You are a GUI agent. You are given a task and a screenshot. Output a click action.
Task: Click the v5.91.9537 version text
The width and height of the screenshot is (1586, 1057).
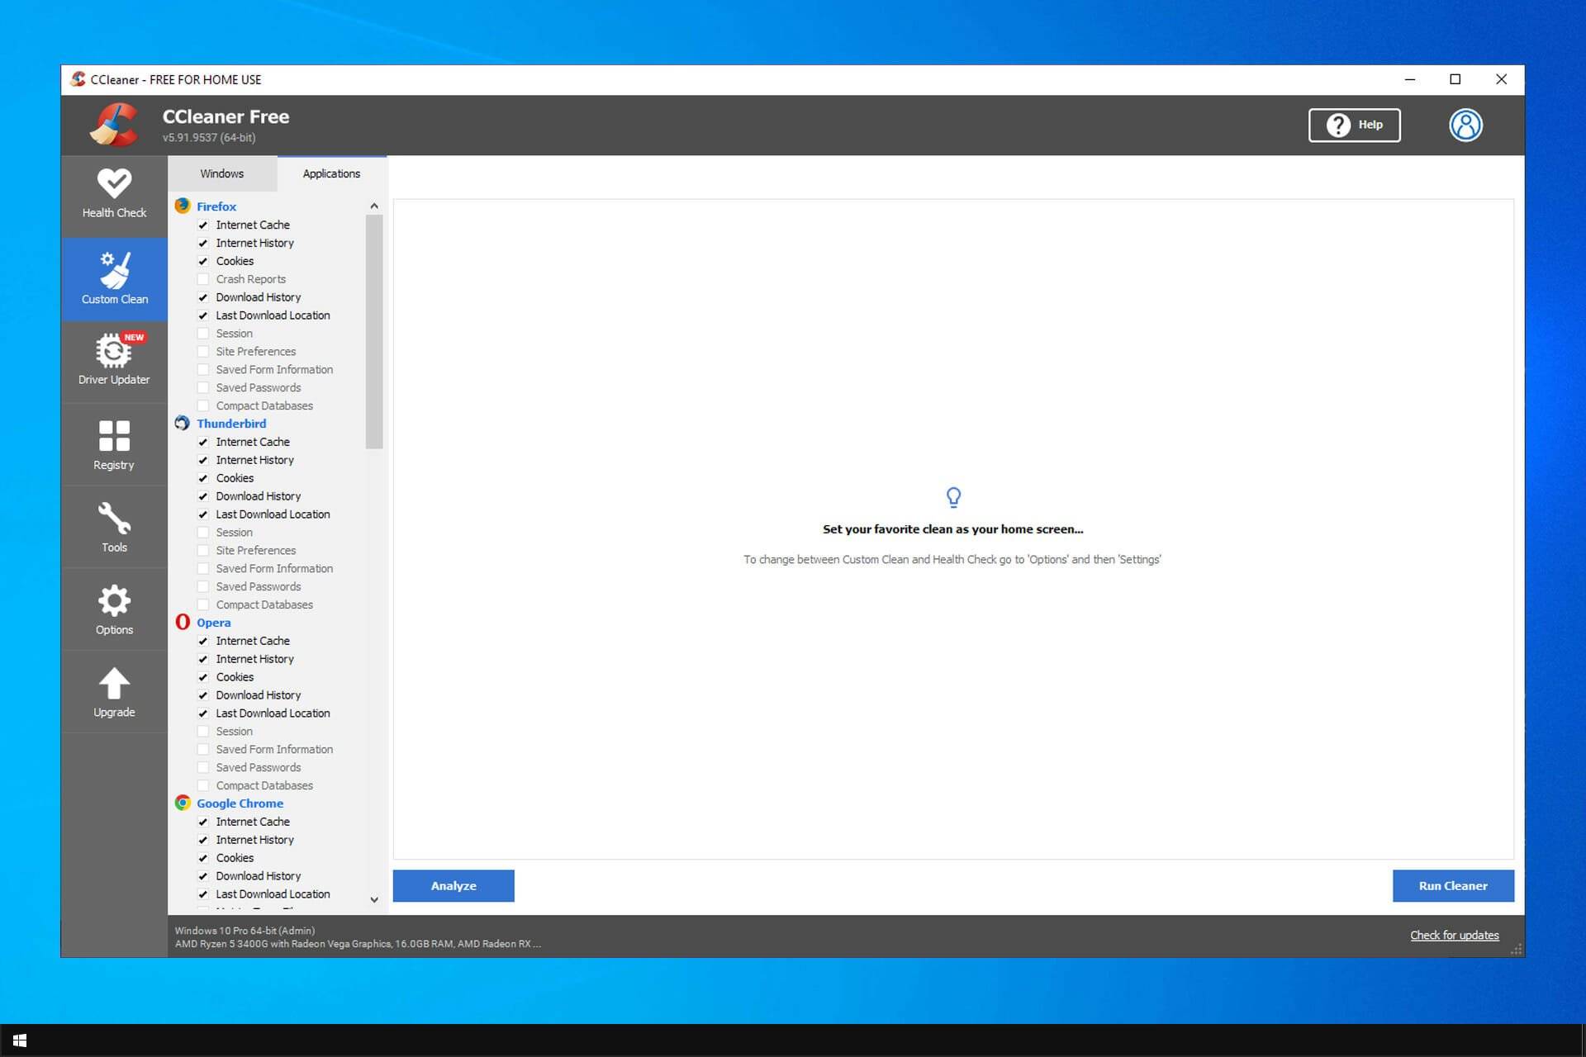[209, 138]
